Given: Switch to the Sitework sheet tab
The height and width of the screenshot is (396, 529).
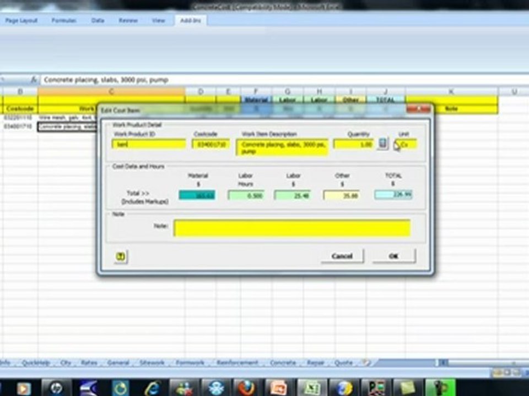Looking at the screenshot, I should click(152, 362).
